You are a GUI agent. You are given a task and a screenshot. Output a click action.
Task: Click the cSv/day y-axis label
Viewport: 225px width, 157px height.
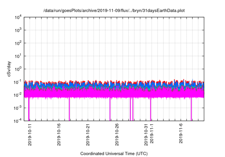(x=9, y=69)
